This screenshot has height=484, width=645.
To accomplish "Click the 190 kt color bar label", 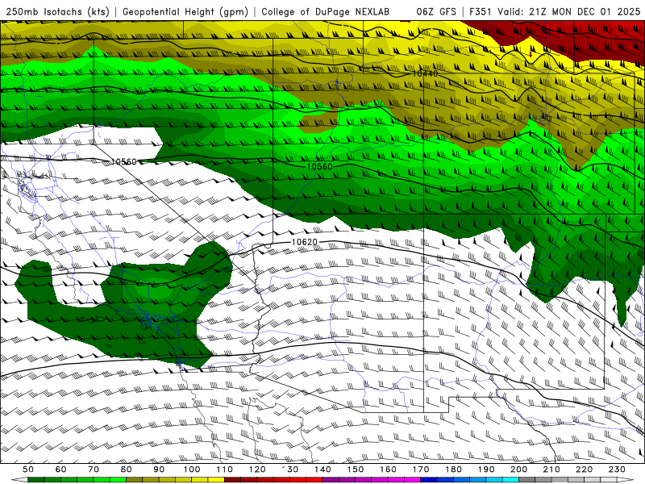I will pyautogui.click(x=486, y=469).
